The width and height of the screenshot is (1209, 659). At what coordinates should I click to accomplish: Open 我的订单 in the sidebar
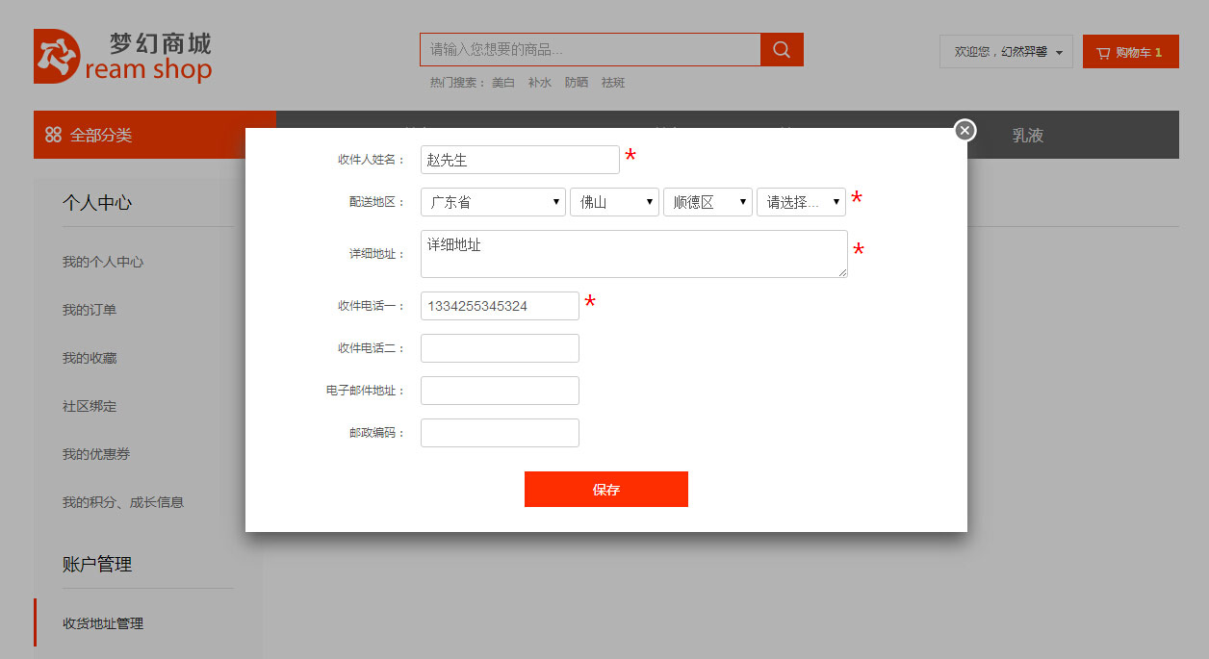coord(90,310)
